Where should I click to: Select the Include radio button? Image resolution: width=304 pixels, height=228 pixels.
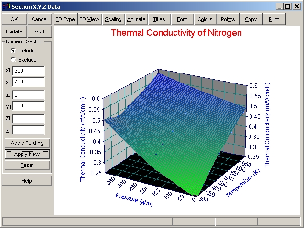tap(13, 51)
